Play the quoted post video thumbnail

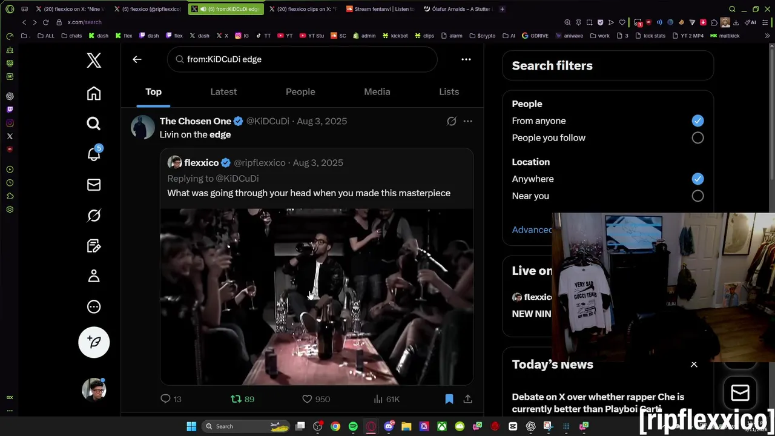(317, 297)
